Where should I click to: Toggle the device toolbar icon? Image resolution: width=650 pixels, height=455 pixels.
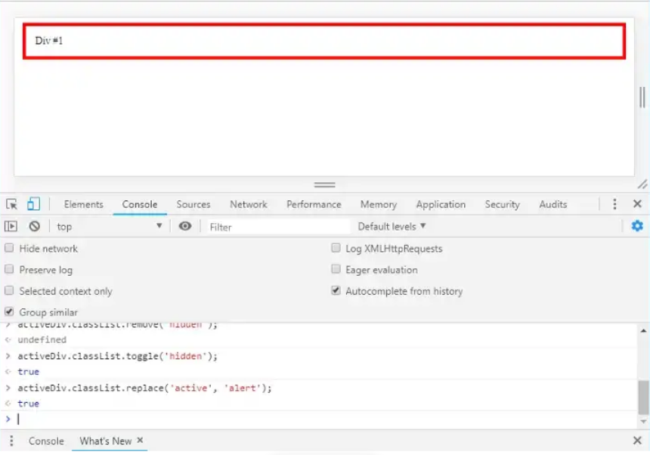click(x=33, y=204)
